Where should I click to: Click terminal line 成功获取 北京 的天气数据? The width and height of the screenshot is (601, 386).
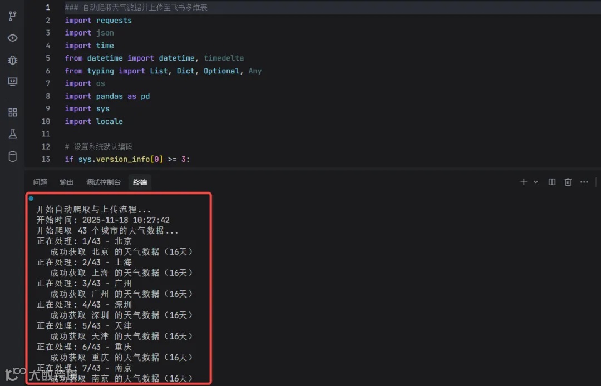click(122, 251)
